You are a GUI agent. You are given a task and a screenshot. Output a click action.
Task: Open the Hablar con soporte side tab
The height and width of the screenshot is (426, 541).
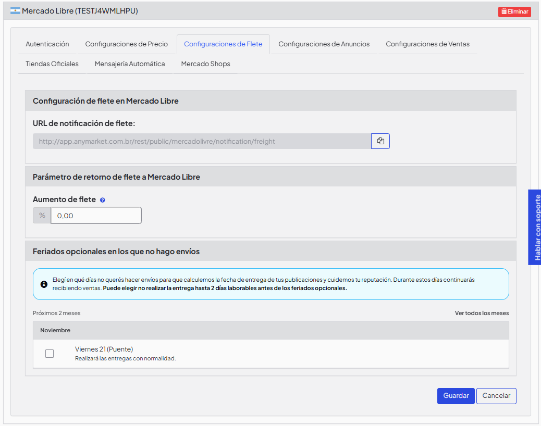535,227
